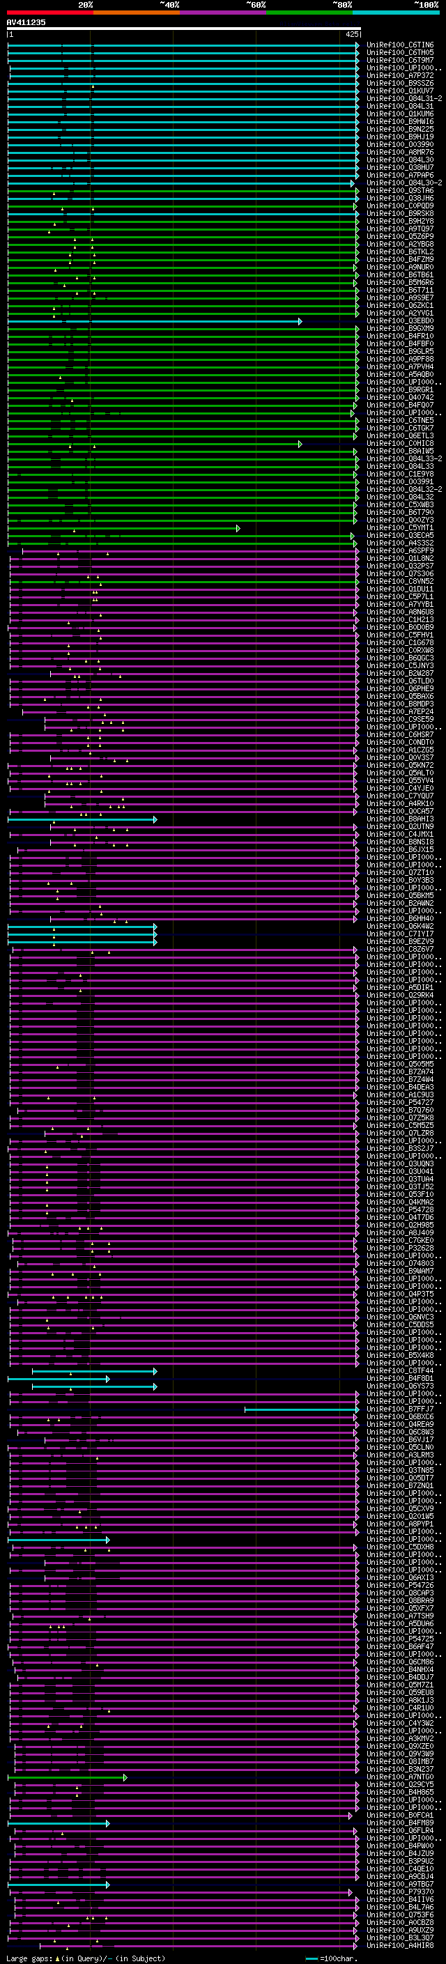446x1964 pixels.
Task: Select the UniRef100_Q9XZE0 label
Action: [400, 1746]
